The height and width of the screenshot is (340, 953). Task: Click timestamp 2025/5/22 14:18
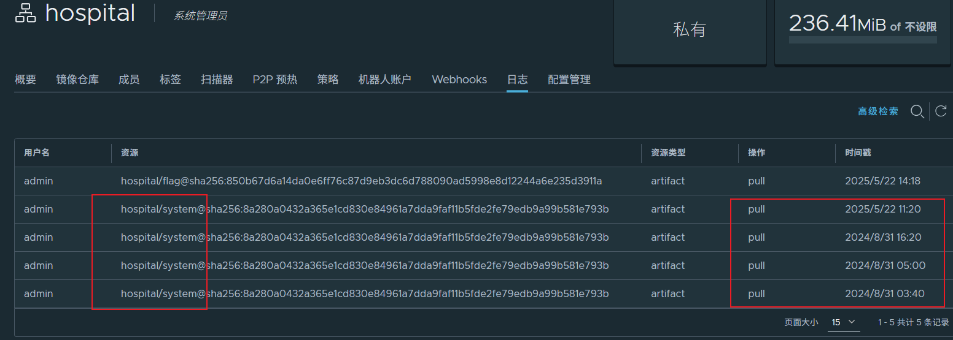883,181
